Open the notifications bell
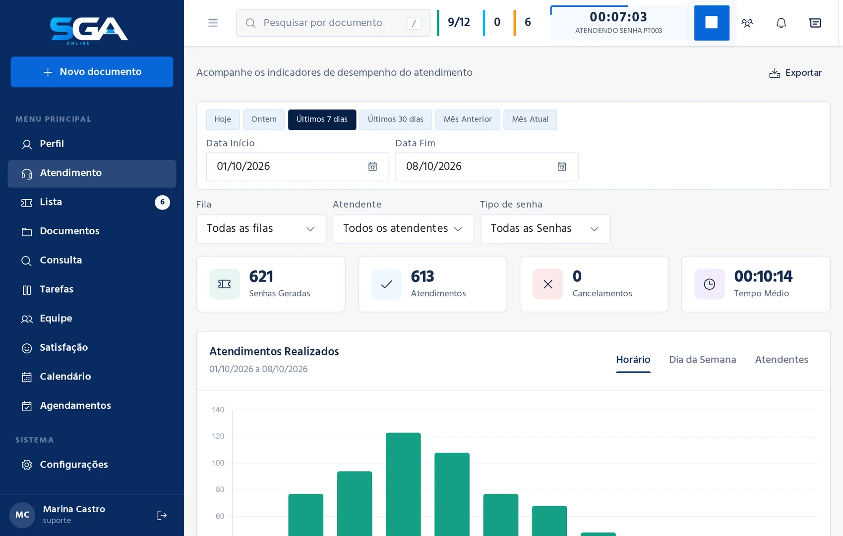The height and width of the screenshot is (536, 843). click(781, 23)
